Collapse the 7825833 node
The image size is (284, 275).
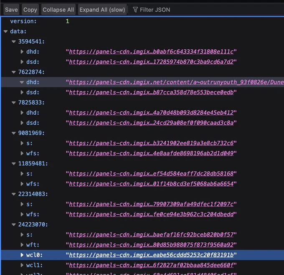point(14,103)
